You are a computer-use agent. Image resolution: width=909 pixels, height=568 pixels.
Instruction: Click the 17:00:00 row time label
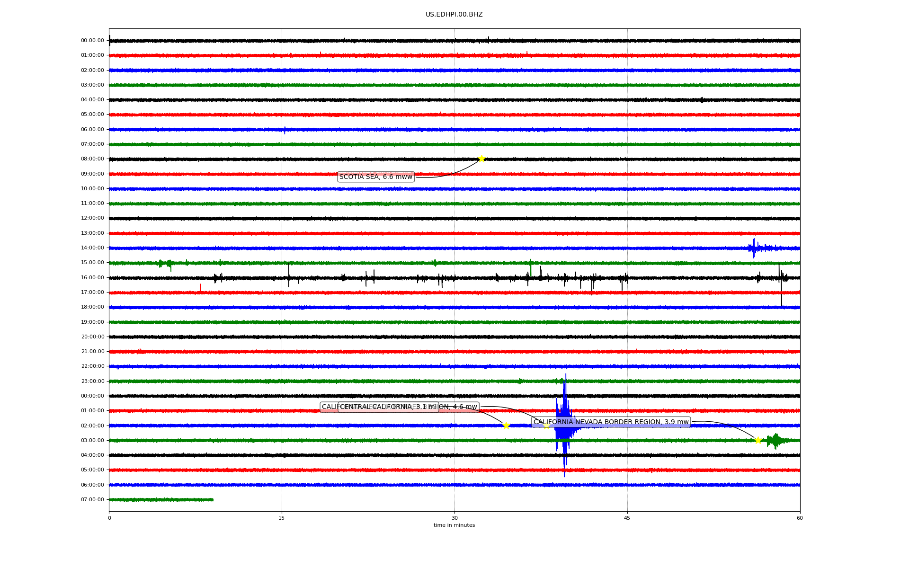[x=92, y=293]
